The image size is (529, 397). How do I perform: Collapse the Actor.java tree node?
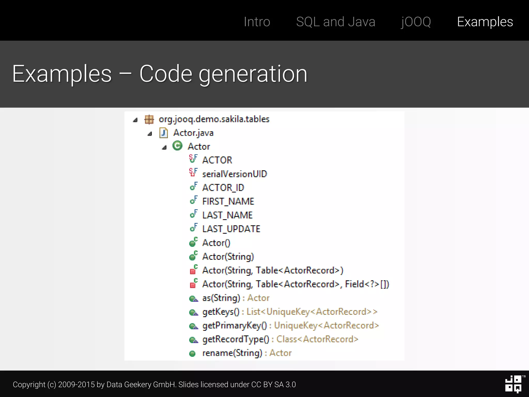click(x=150, y=134)
